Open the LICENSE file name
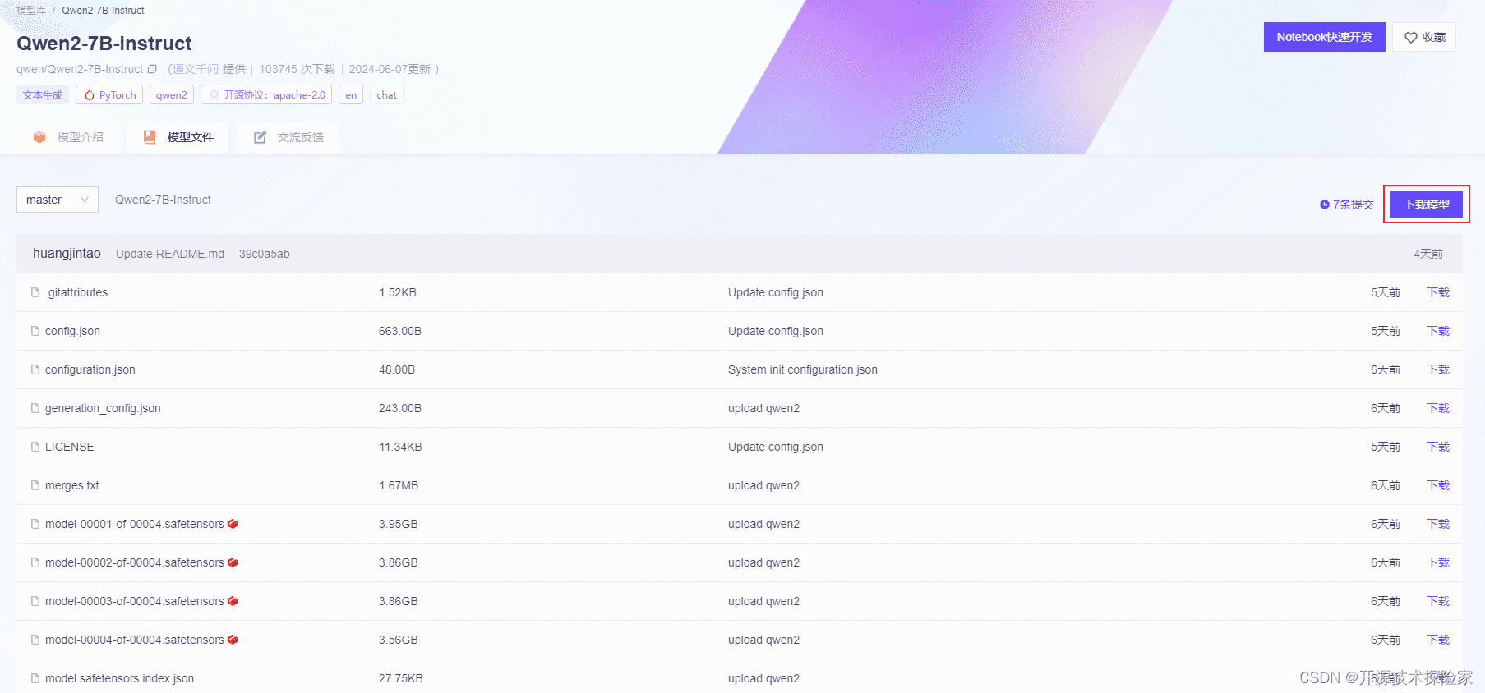The height and width of the screenshot is (693, 1485). click(x=70, y=447)
